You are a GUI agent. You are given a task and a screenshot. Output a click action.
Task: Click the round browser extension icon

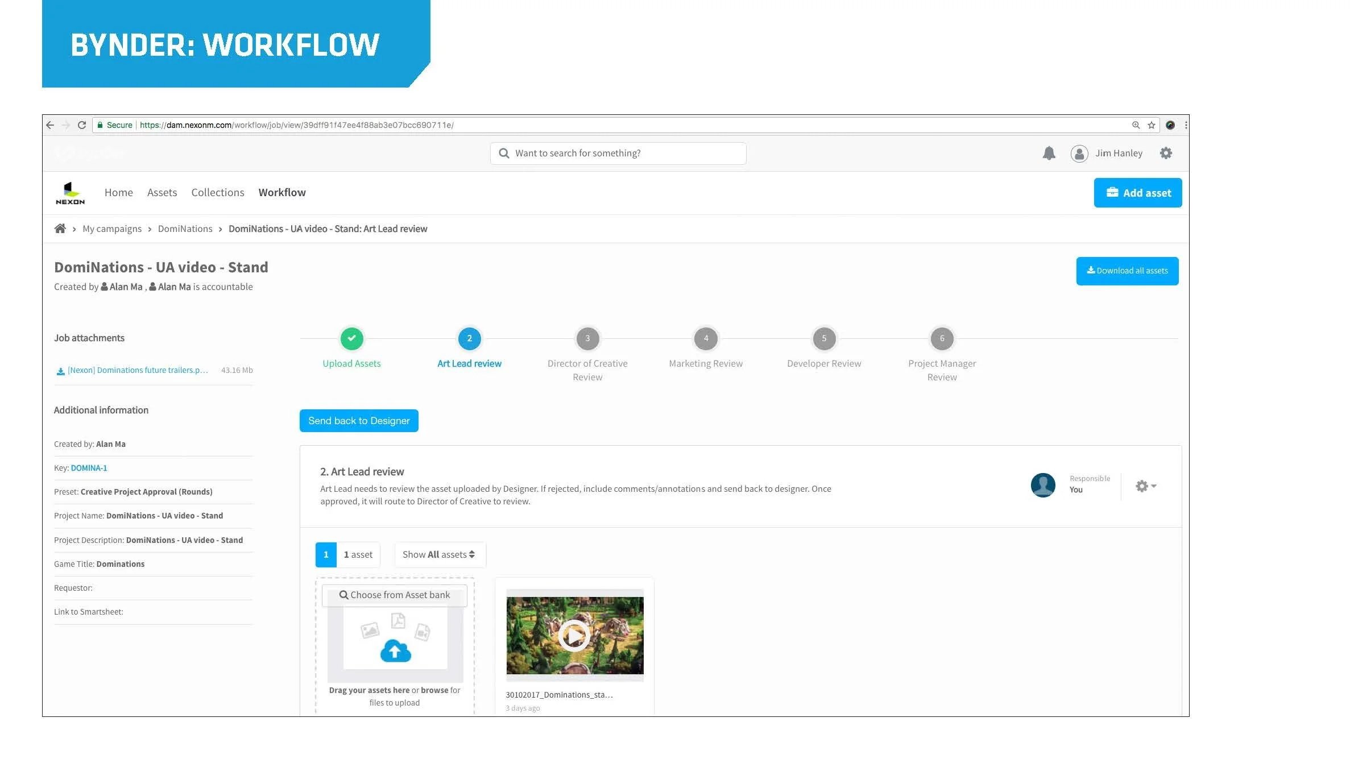point(1170,125)
